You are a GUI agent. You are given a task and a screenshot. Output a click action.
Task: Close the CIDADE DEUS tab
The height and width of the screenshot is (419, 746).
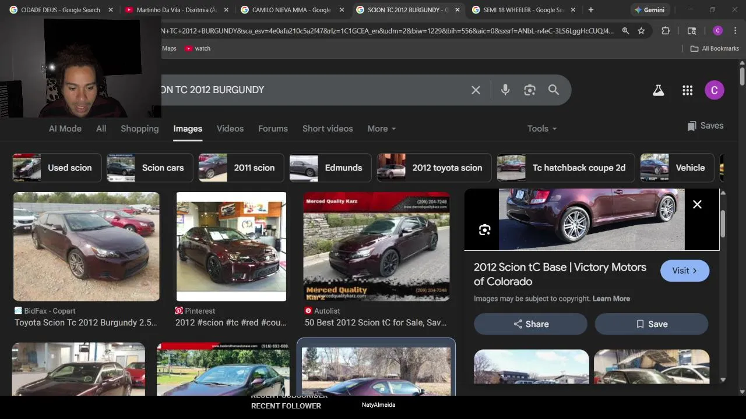tap(110, 10)
